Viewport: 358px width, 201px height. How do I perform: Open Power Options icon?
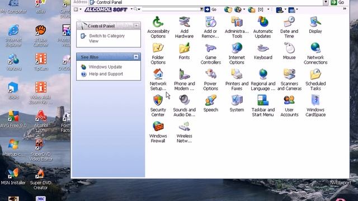(210, 80)
